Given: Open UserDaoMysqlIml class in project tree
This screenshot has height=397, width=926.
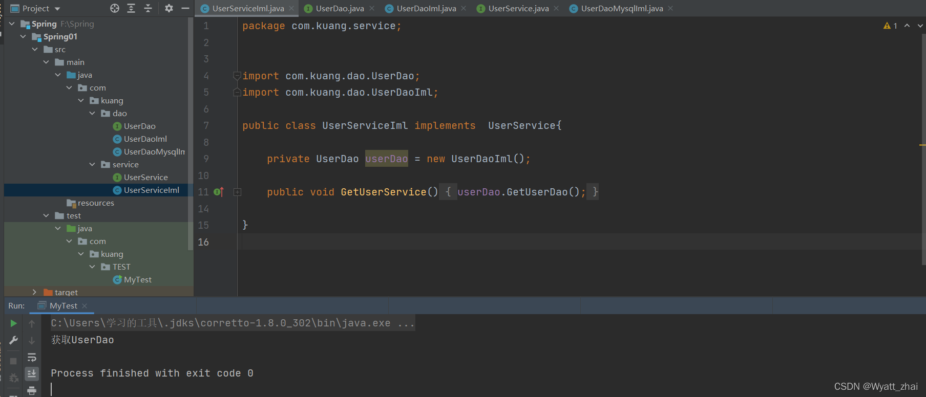Looking at the screenshot, I should pyautogui.click(x=149, y=151).
